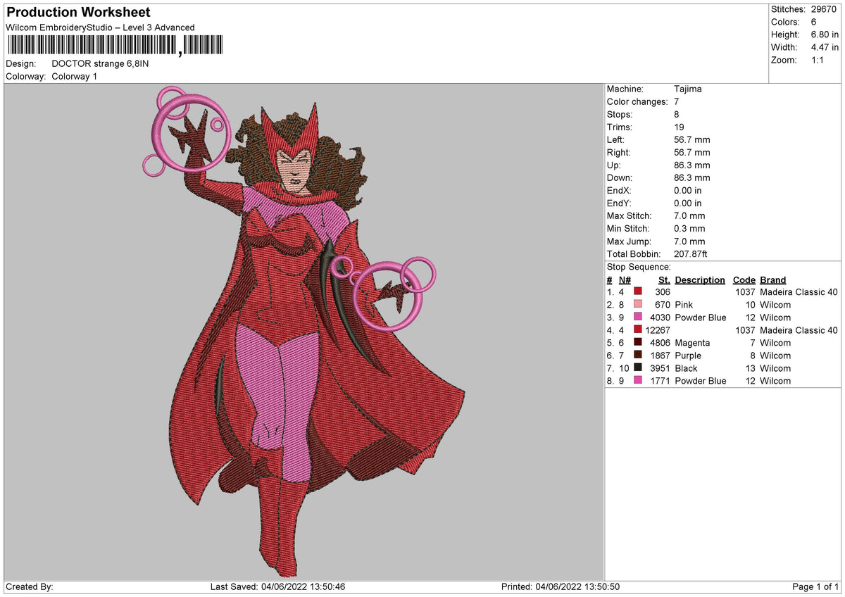This screenshot has width=845, height=597.
Task: Click the 'Max Jump:' label
Action: tap(629, 241)
